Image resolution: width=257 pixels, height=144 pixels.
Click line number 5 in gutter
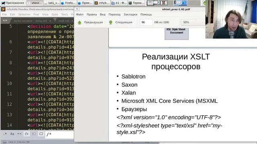pos(11,26)
